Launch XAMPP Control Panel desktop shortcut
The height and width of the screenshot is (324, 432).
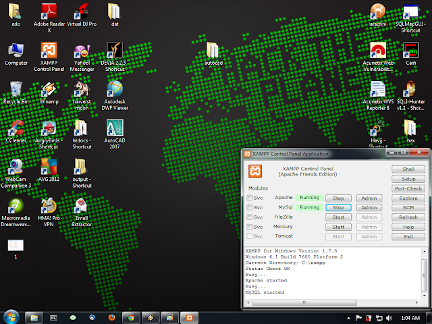tap(49, 57)
